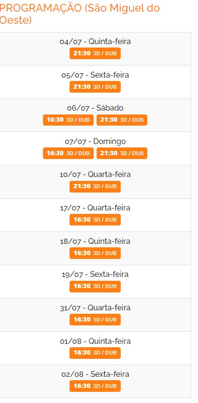Pick 21:30 session on Domingo 07/07
The width and height of the screenshot is (198, 403).
(x=122, y=153)
